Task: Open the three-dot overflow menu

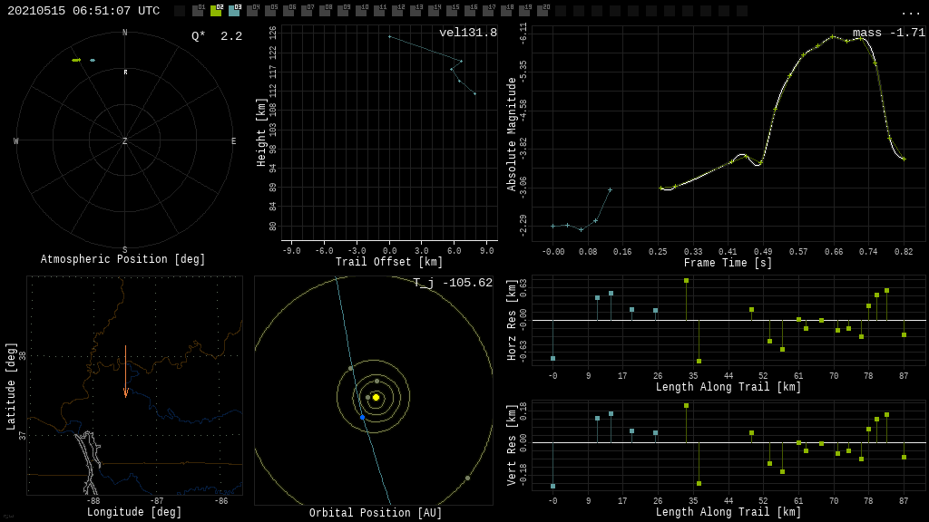Action: coord(910,11)
